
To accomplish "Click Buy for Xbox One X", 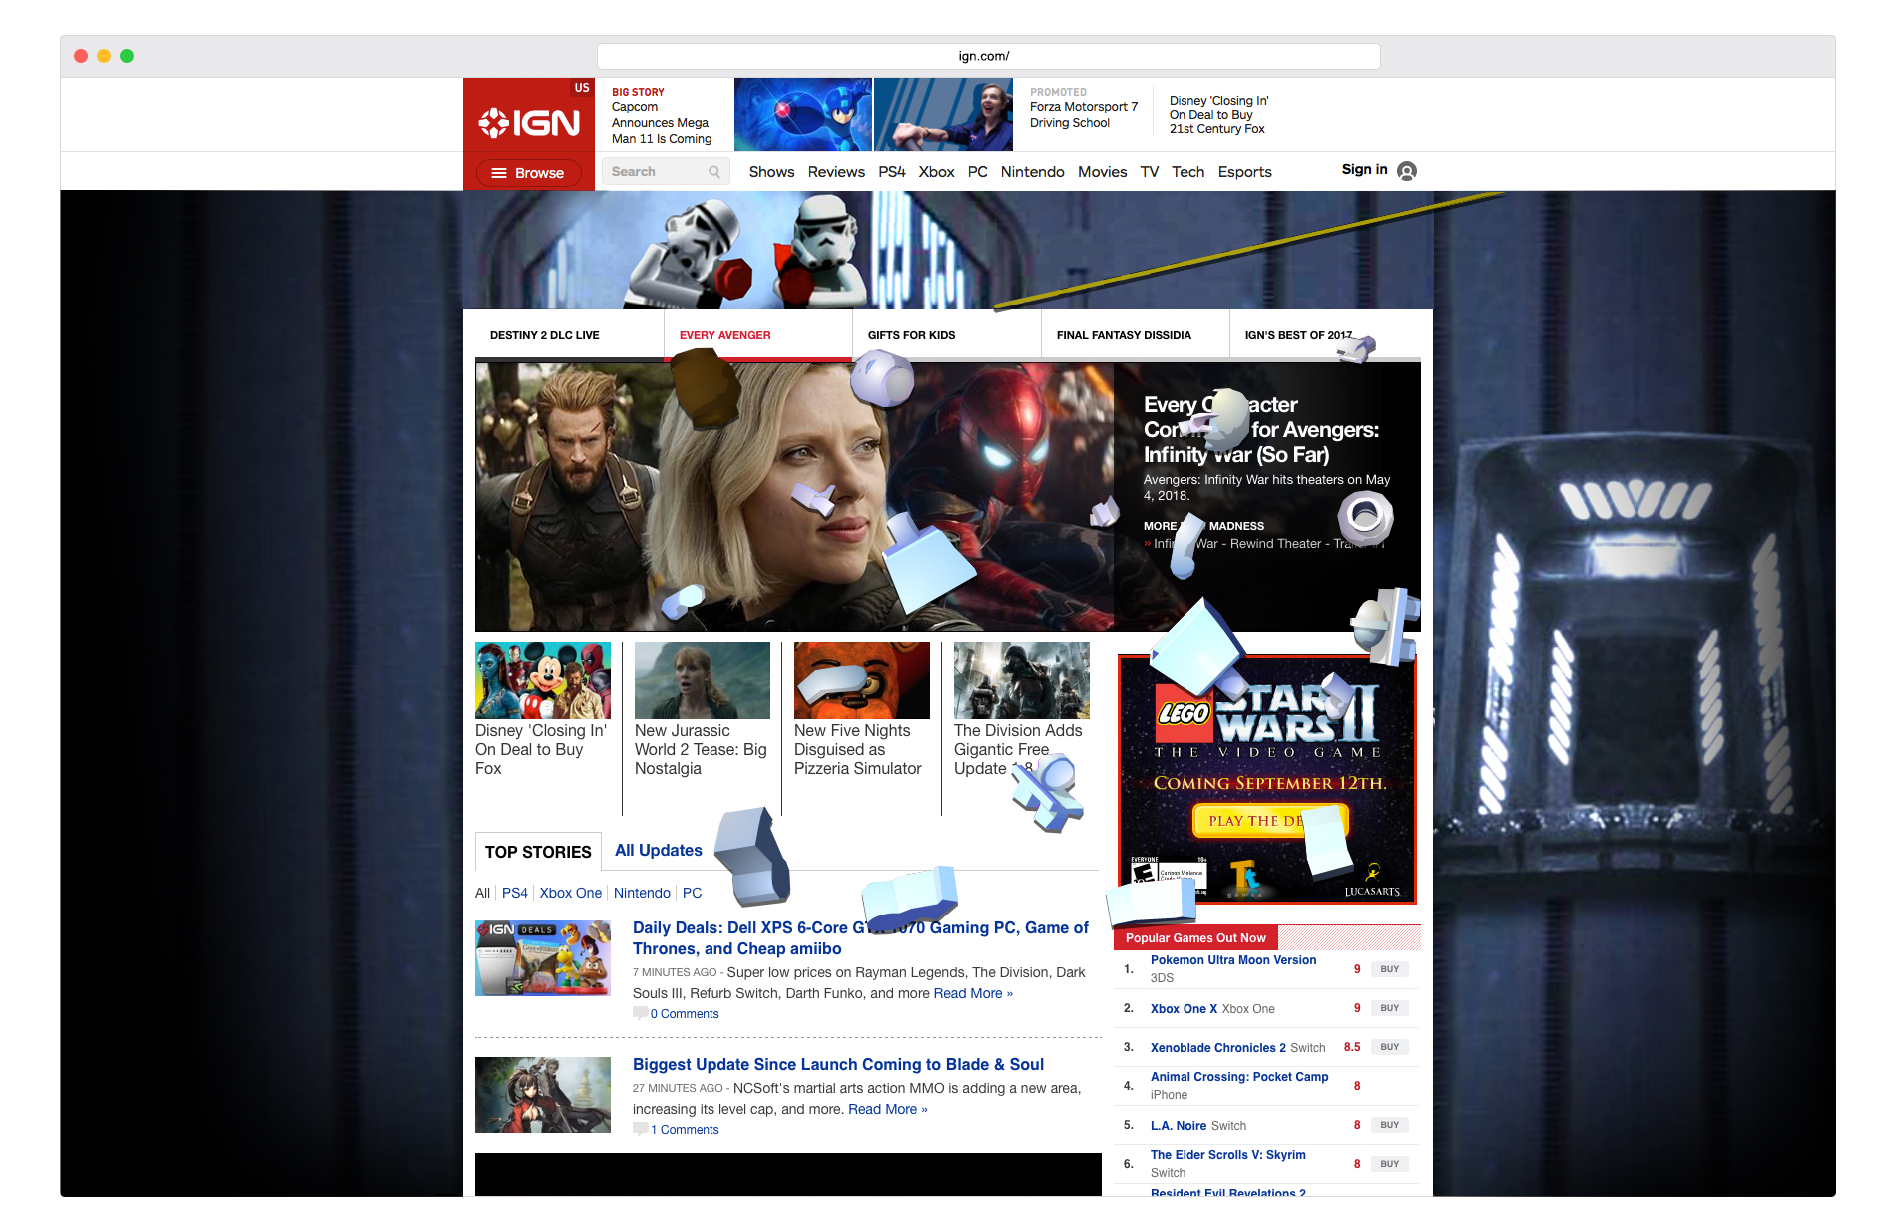I will coord(1389,1008).
